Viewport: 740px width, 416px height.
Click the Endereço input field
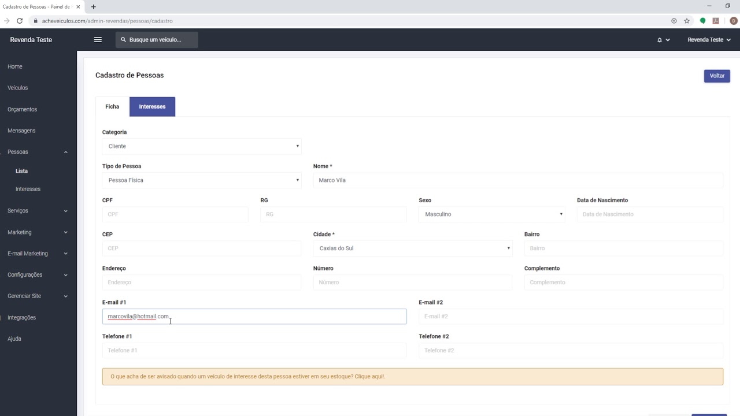(202, 283)
